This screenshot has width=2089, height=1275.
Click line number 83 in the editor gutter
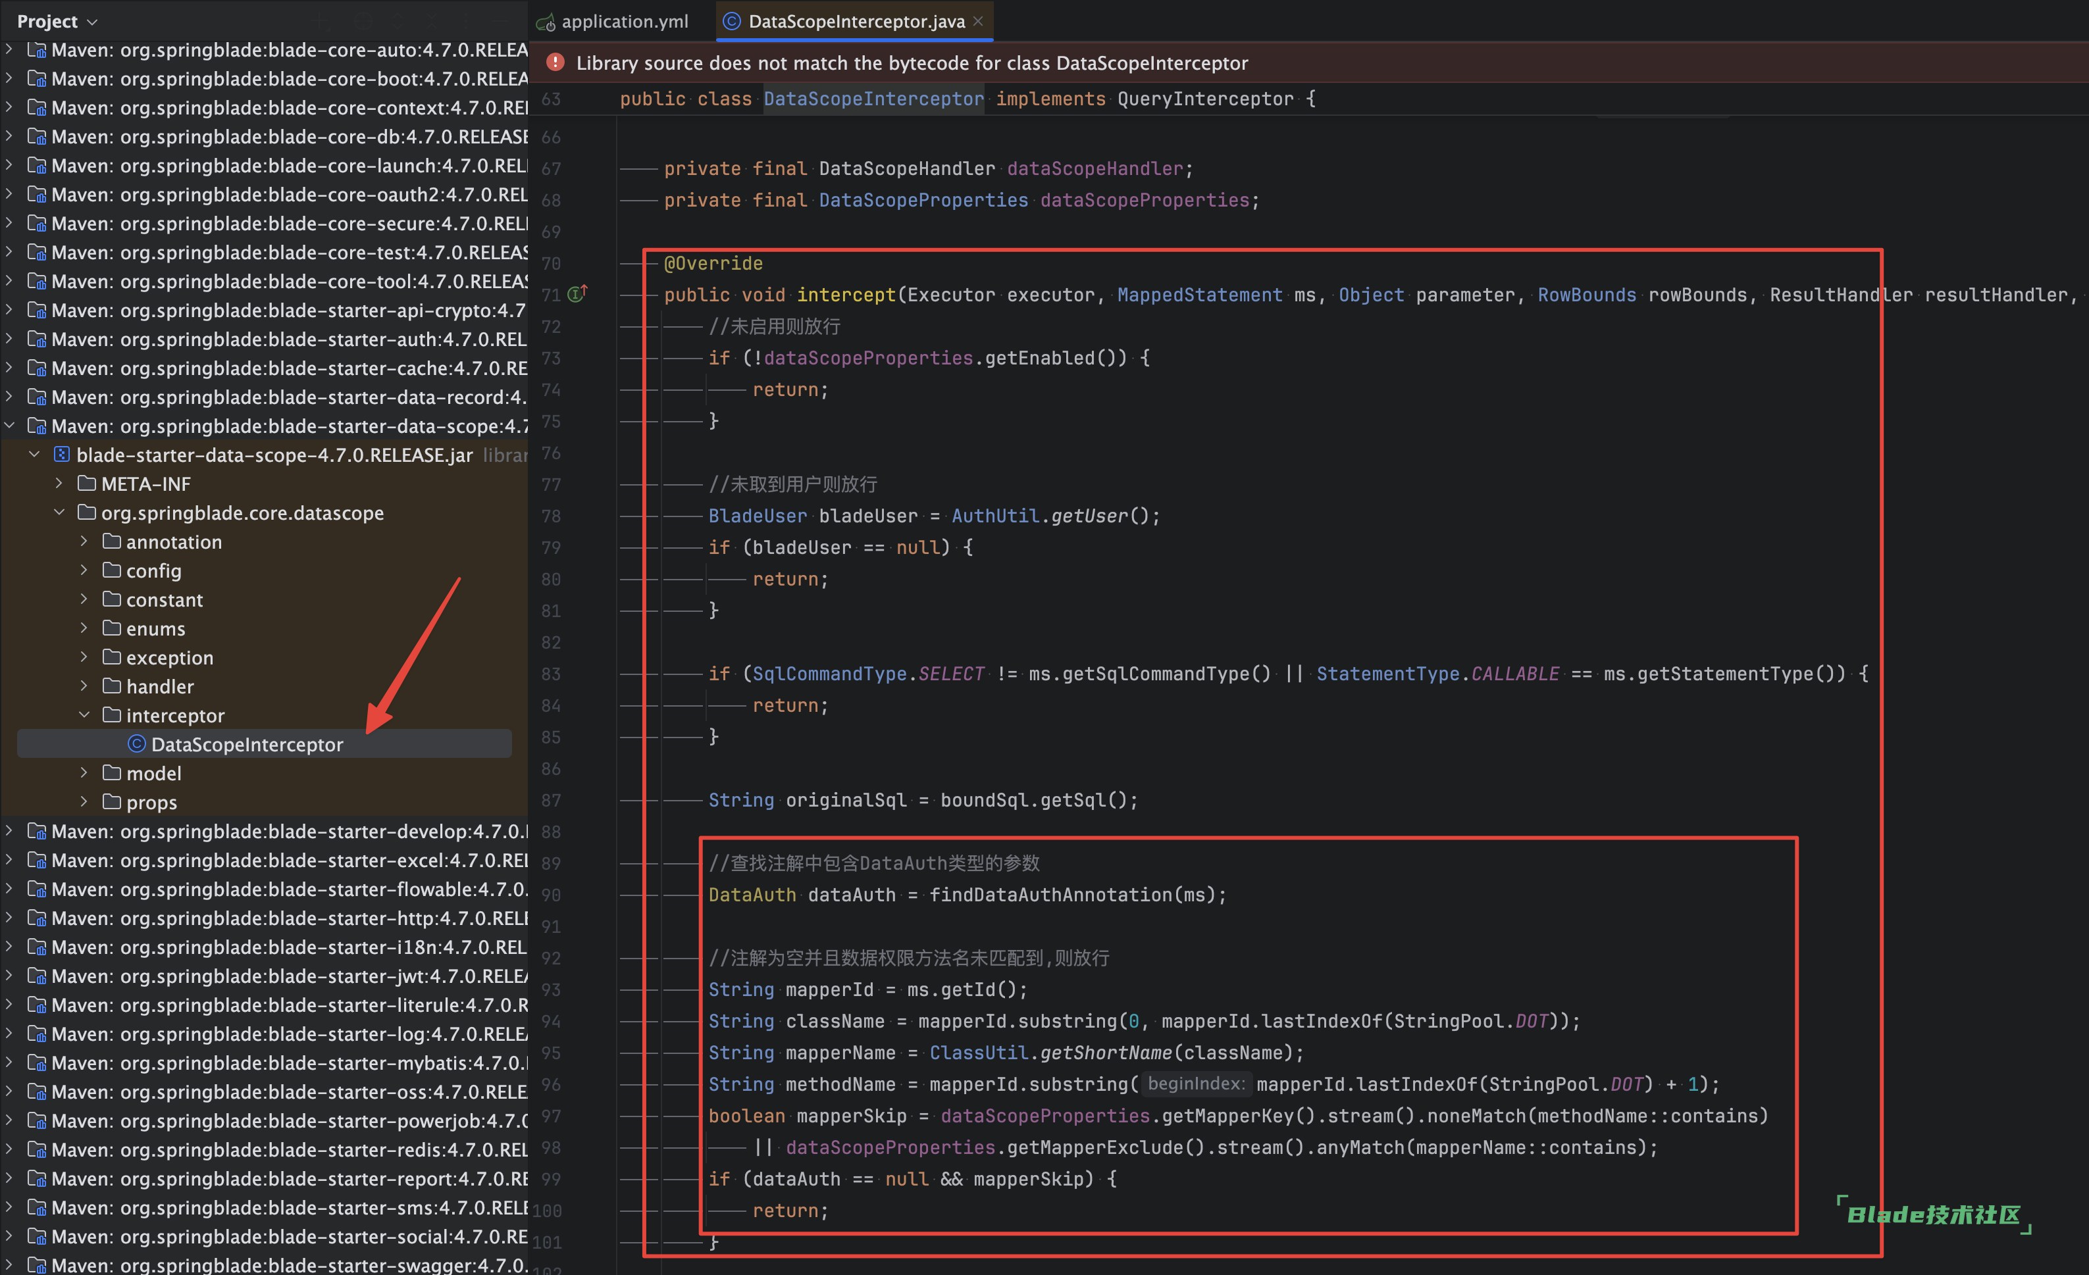coord(550,674)
